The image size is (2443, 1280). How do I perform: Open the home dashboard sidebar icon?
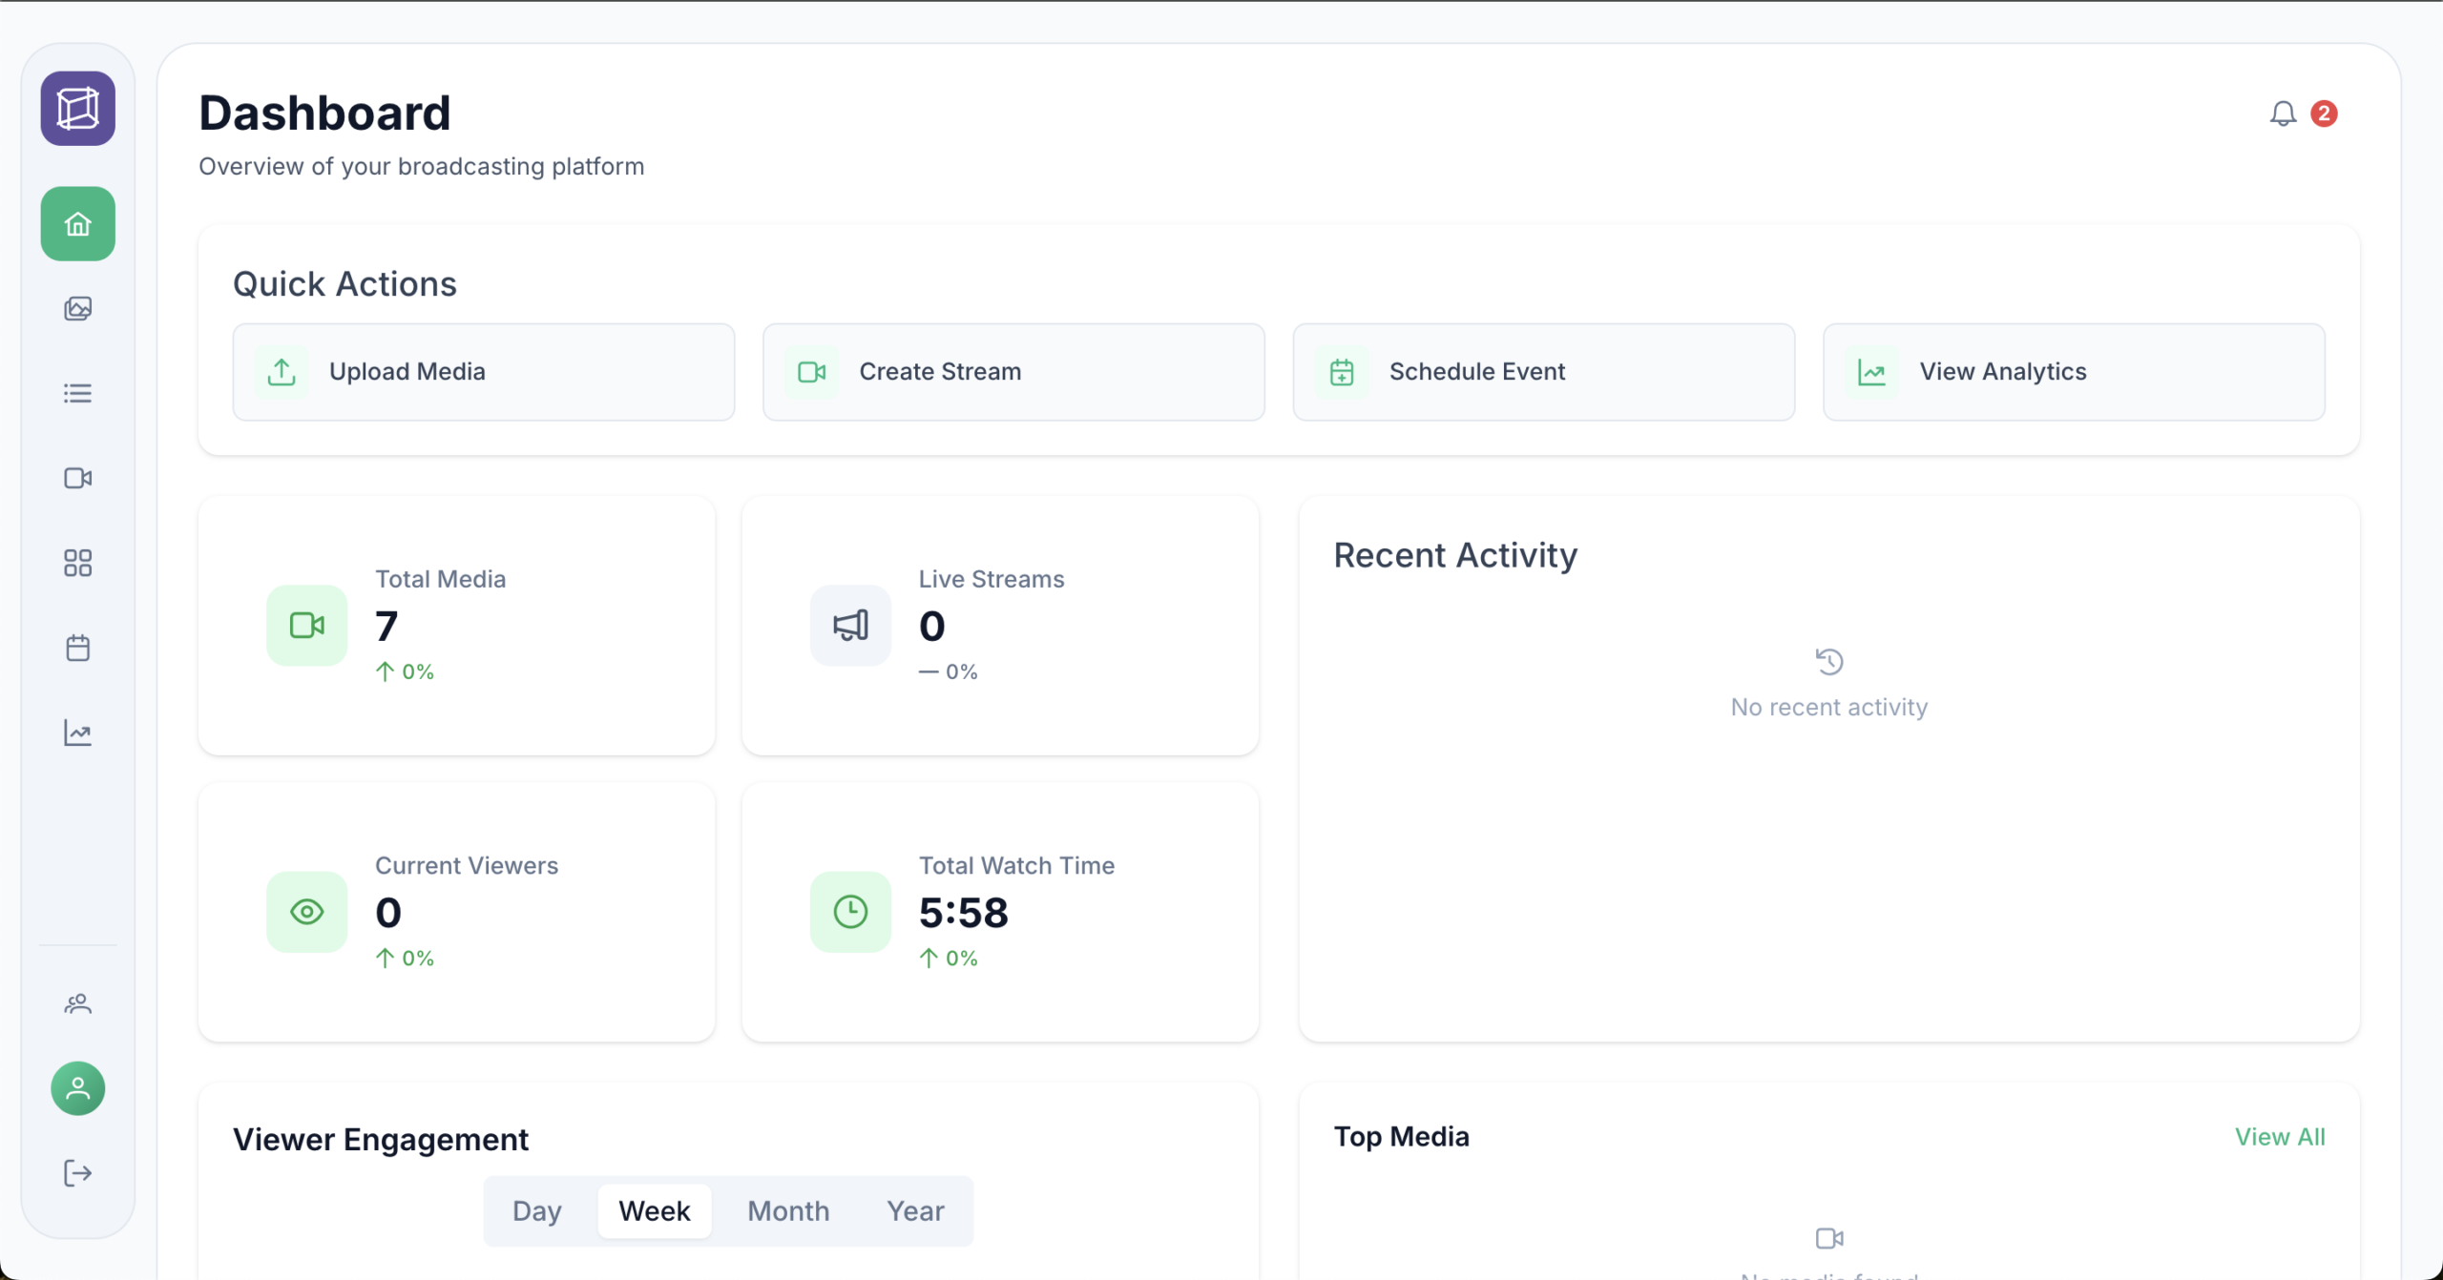(78, 224)
